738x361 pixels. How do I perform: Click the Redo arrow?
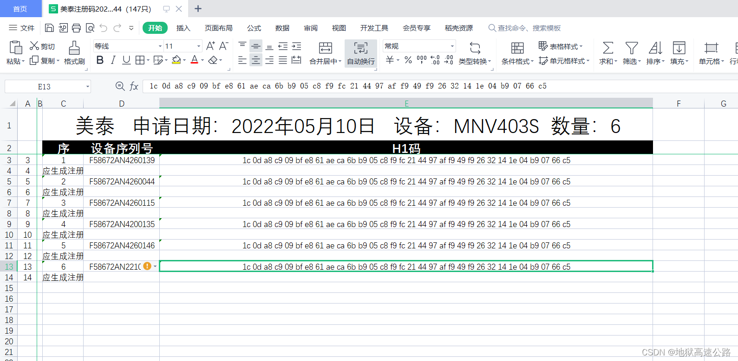[118, 28]
